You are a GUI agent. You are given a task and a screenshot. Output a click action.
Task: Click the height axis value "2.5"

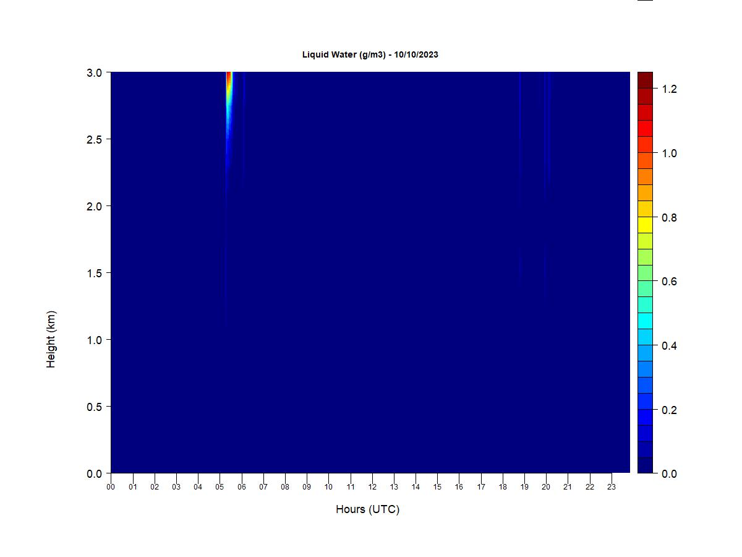pos(95,139)
